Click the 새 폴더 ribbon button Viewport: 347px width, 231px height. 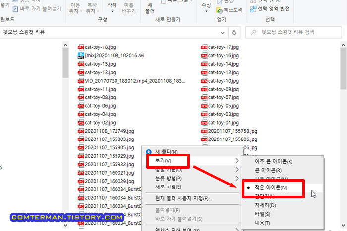pyautogui.click(x=150, y=7)
